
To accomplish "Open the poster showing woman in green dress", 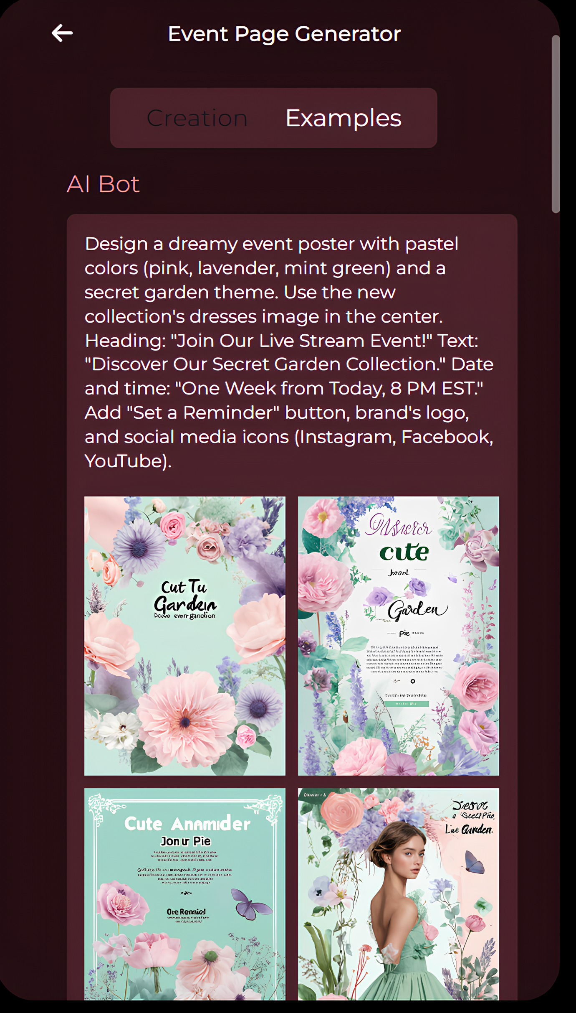I will (x=399, y=894).
